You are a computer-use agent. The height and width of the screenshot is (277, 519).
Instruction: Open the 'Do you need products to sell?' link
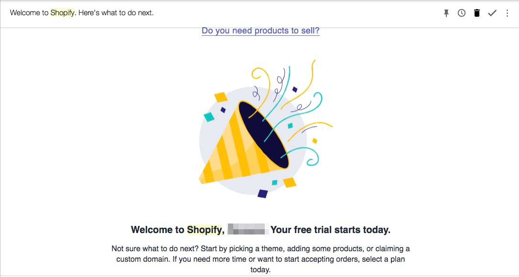click(x=260, y=31)
